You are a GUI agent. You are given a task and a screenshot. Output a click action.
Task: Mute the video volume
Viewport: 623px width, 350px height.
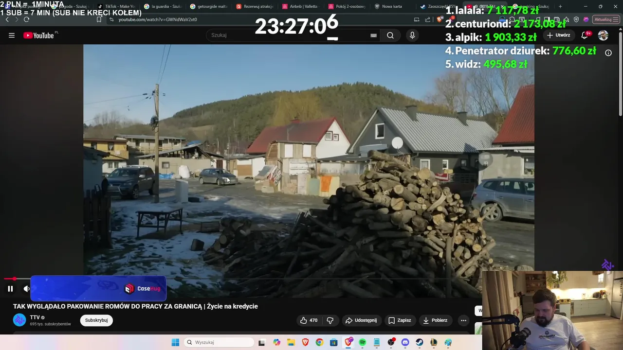[26, 289]
